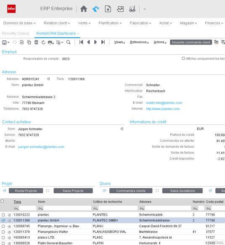Open Planification menu
The height and width of the screenshot is (245, 225).
110,23
